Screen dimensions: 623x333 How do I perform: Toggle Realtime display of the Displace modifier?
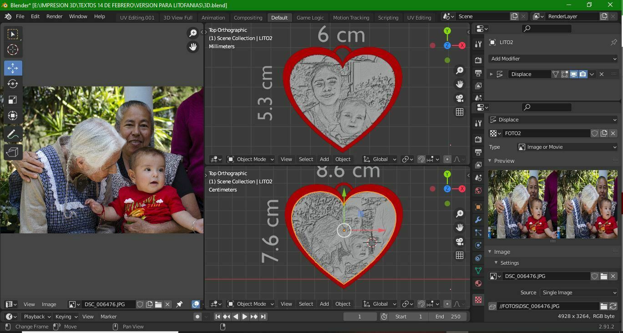[x=574, y=74]
